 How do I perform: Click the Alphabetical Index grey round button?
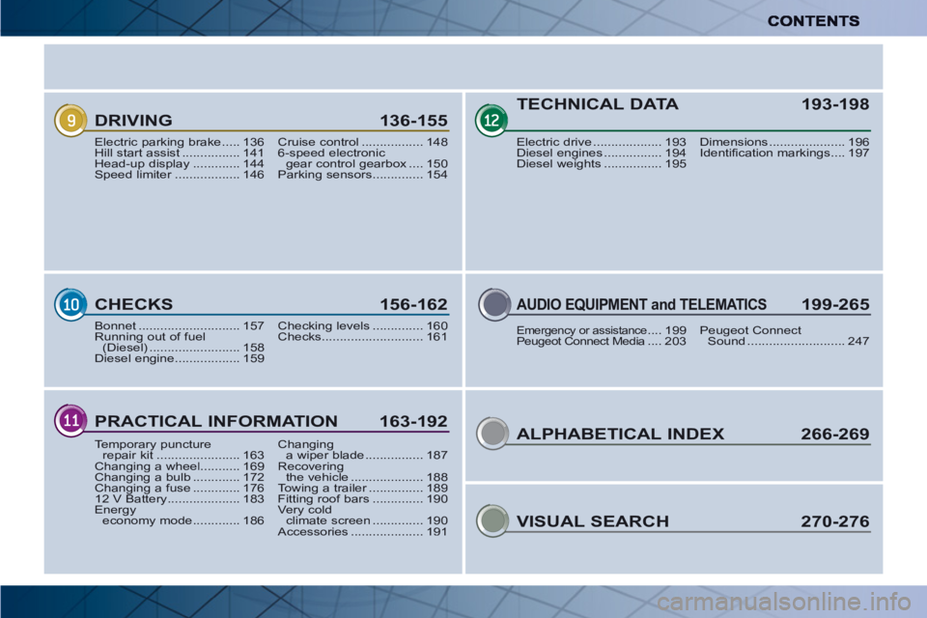pyautogui.click(x=492, y=434)
